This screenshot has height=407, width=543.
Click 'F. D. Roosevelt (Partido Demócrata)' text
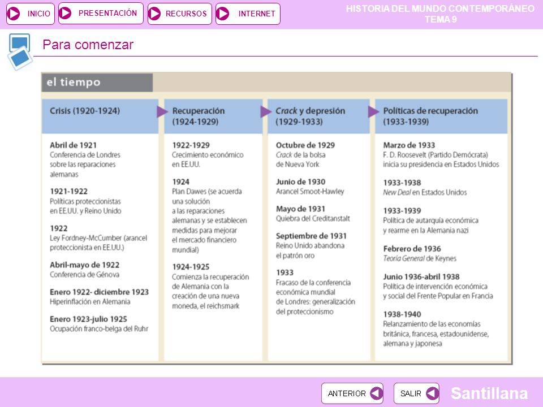pos(436,155)
